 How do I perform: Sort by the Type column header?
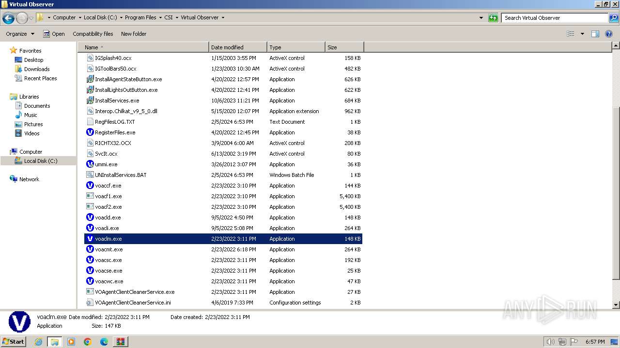tap(296, 47)
